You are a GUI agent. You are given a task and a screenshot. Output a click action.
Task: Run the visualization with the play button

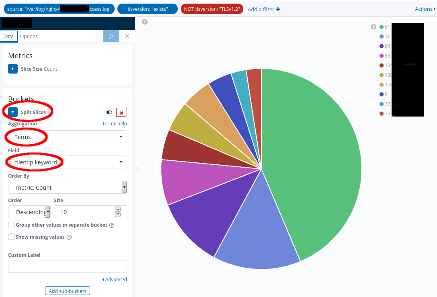coord(111,36)
